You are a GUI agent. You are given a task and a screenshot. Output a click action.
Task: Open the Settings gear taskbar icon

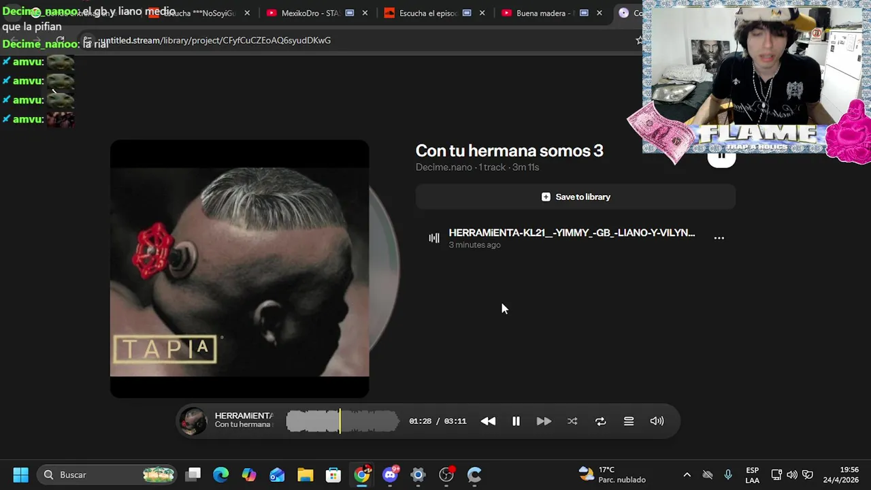[418, 474]
